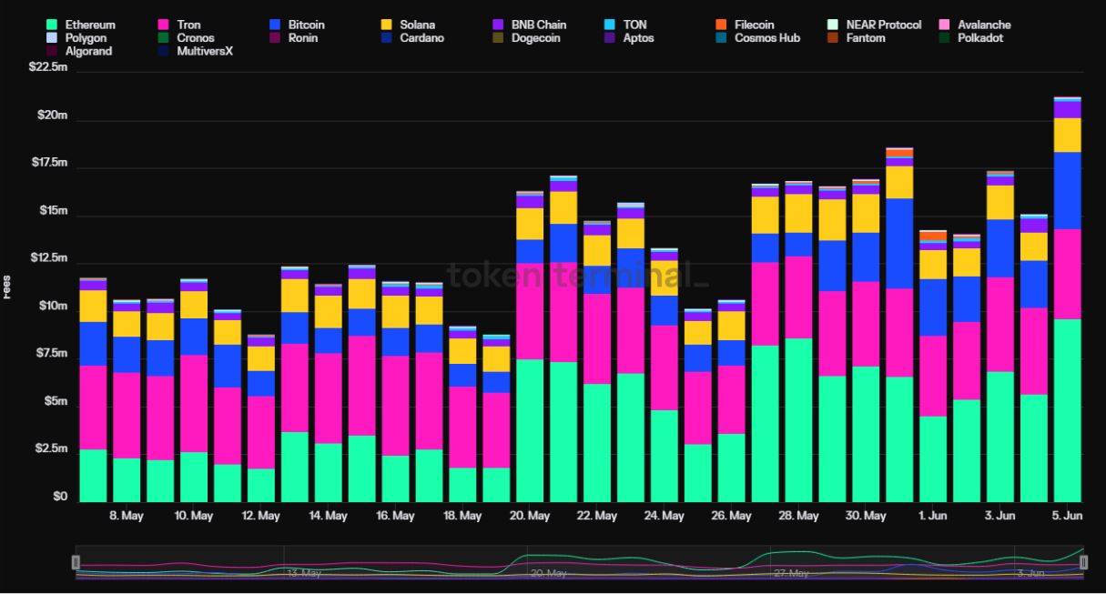
Task: Click the '$12.5m' y-axis label
Action: click(48, 258)
